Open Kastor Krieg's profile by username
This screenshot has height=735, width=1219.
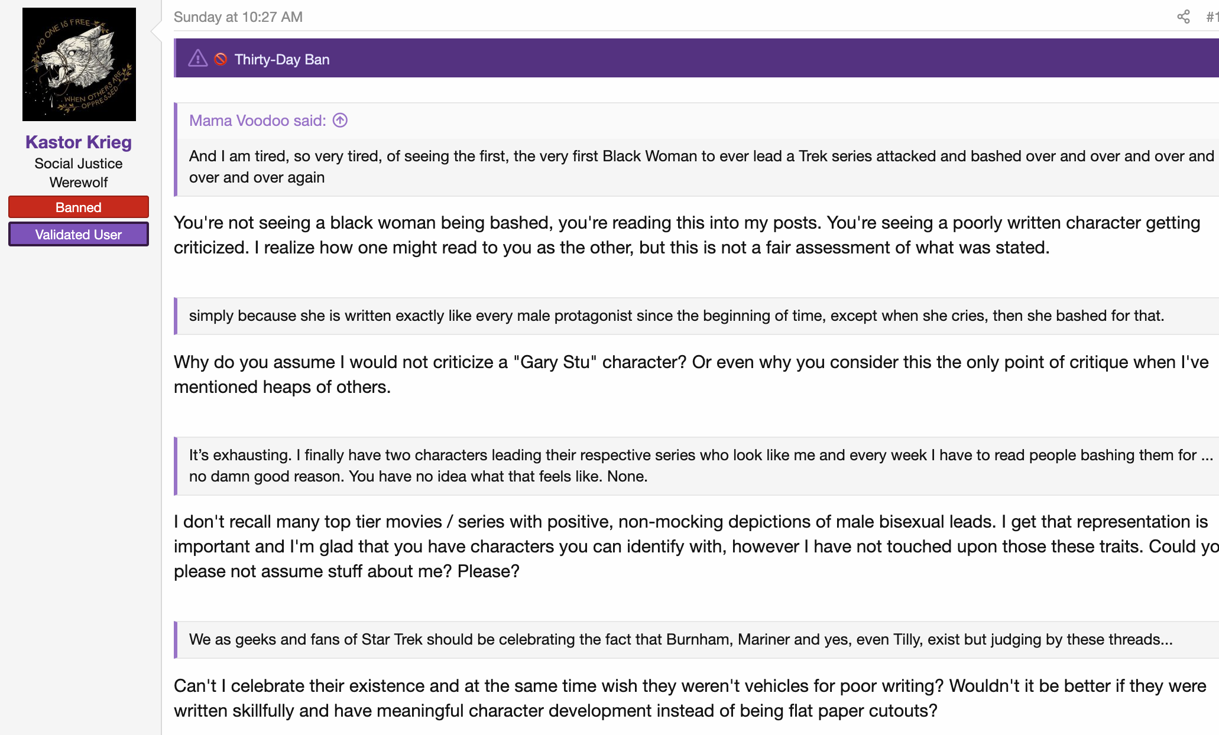tap(79, 142)
